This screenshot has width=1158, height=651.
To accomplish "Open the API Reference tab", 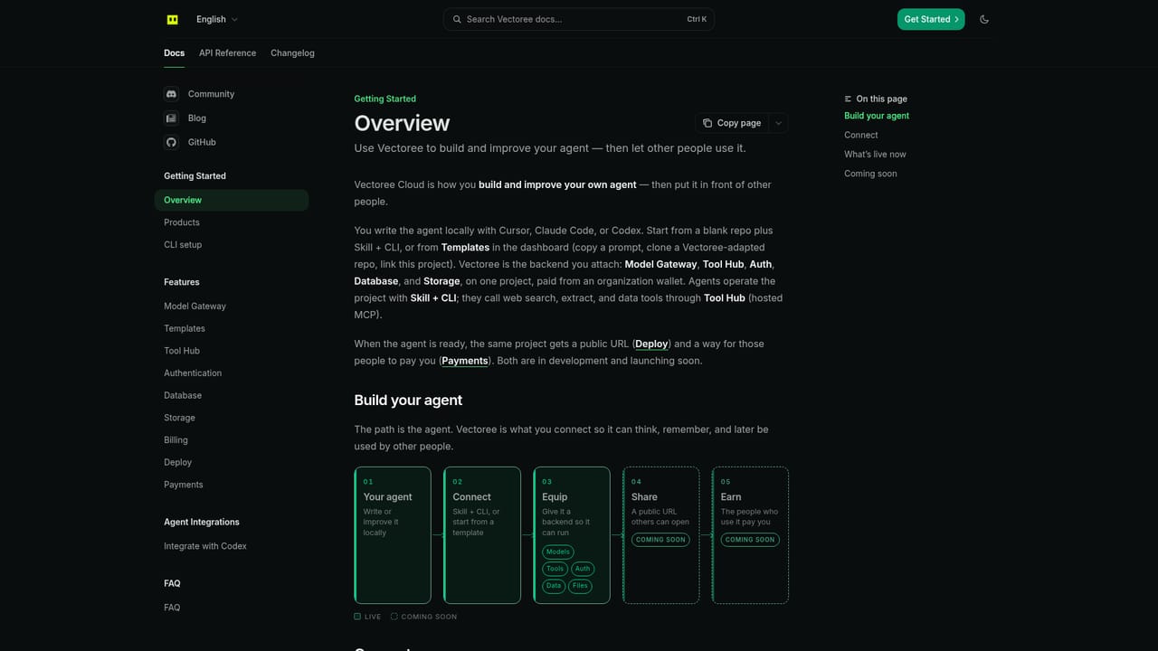I will 227,53.
